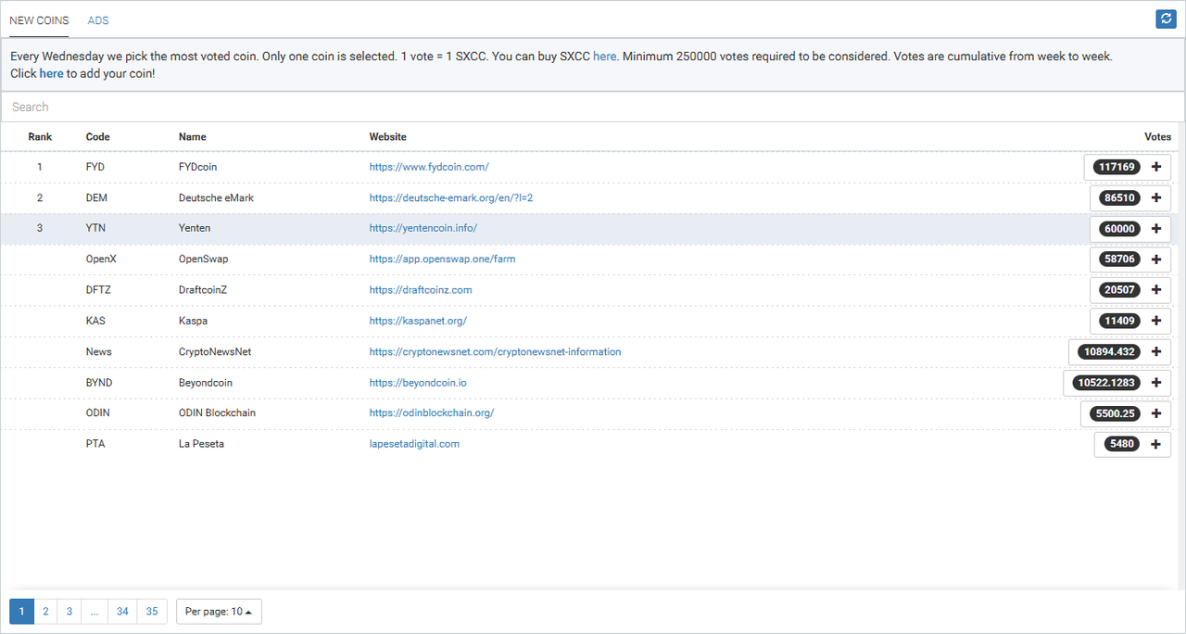1186x634 pixels.
Task: Click the 58706 vote count badge
Action: [1120, 260]
